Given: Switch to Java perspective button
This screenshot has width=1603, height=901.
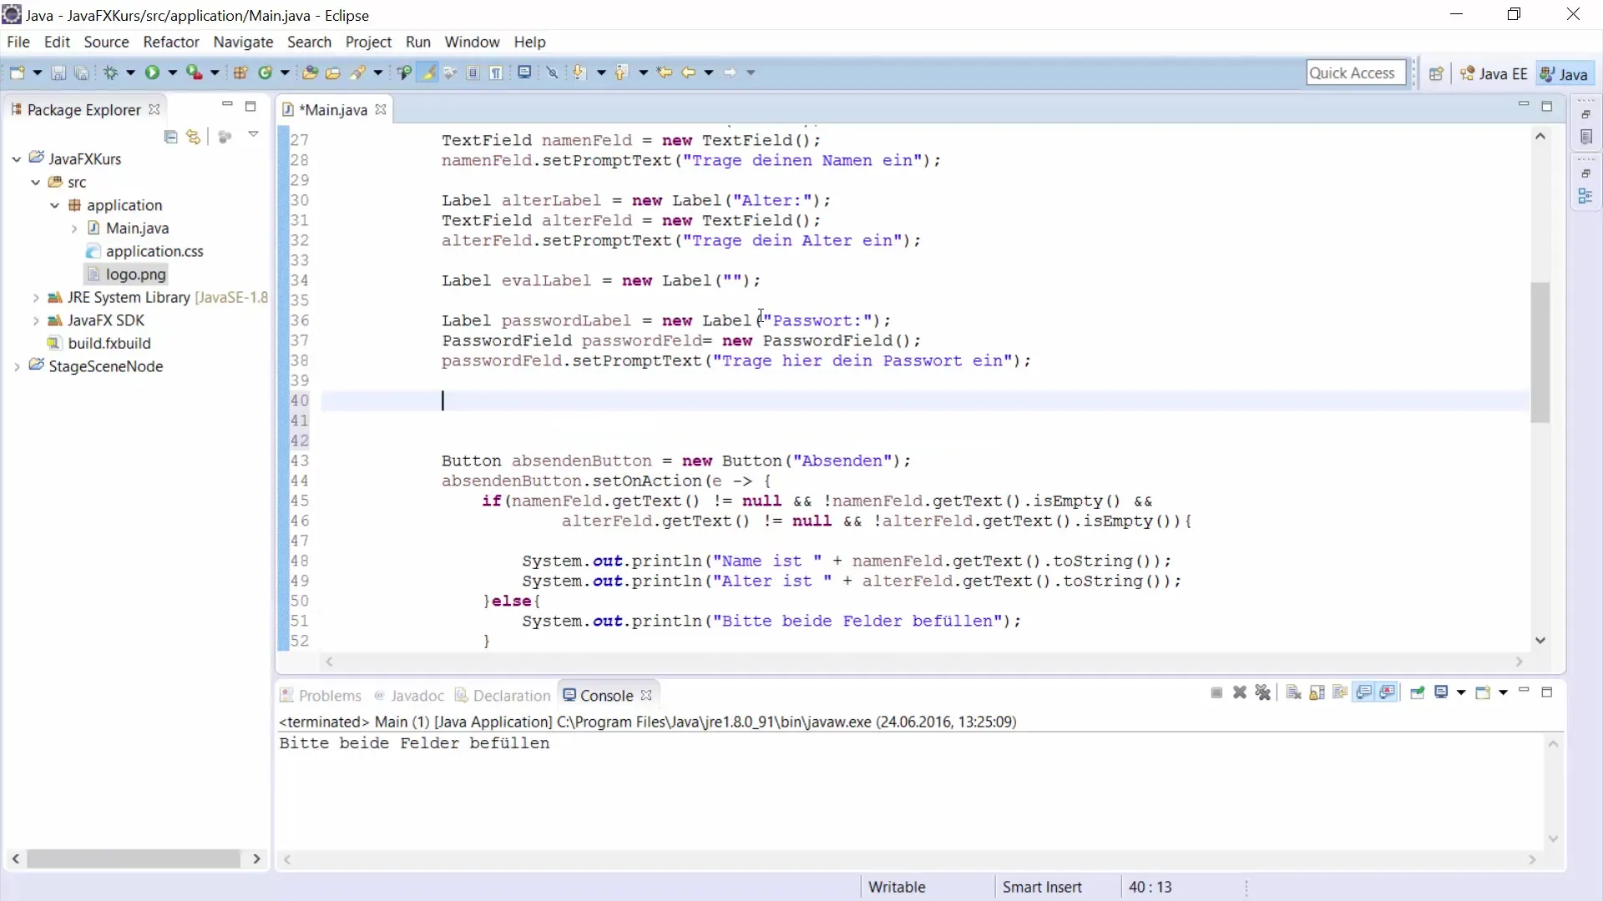Looking at the screenshot, I should click(1565, 73).
